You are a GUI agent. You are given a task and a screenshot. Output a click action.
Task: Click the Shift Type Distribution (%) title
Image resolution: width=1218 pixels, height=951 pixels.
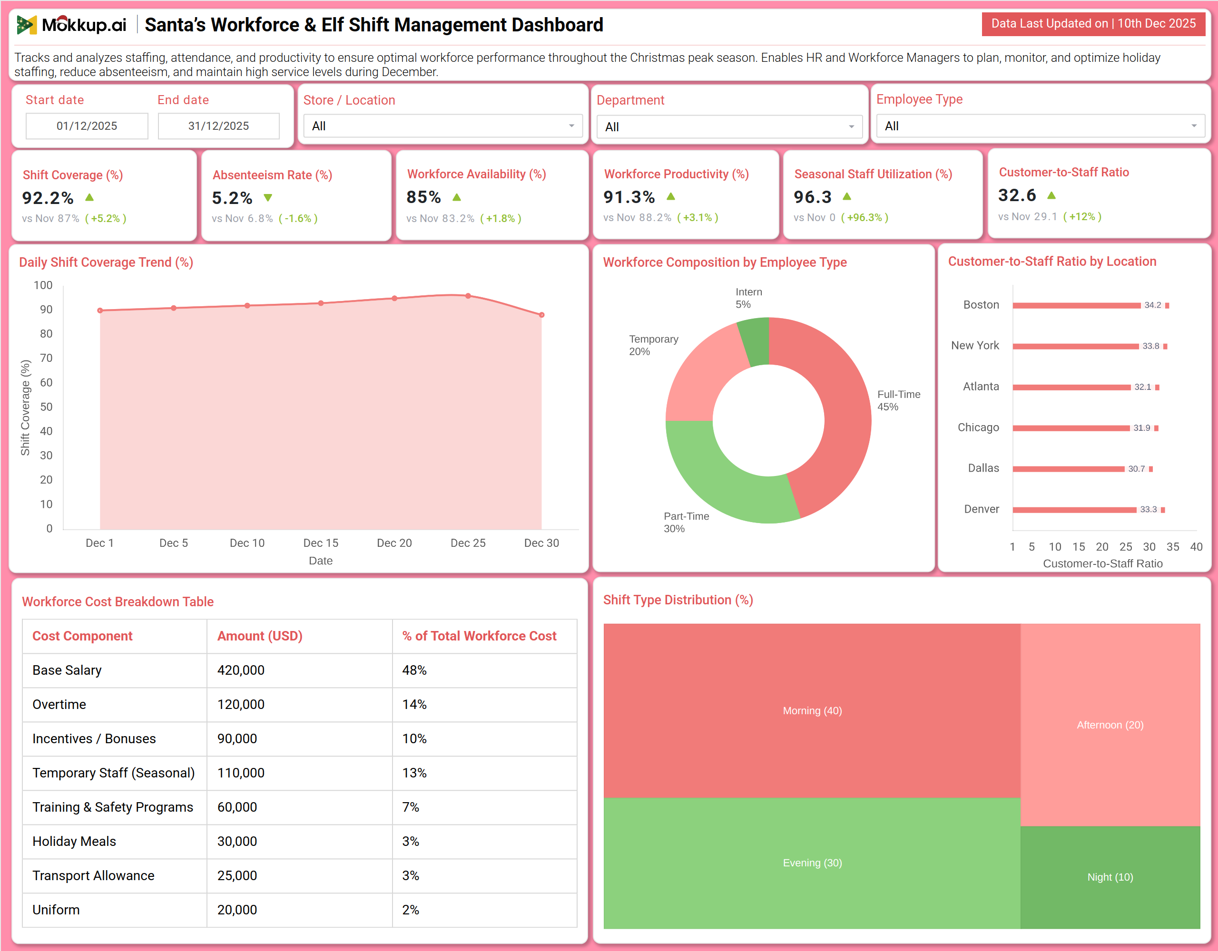678,600
